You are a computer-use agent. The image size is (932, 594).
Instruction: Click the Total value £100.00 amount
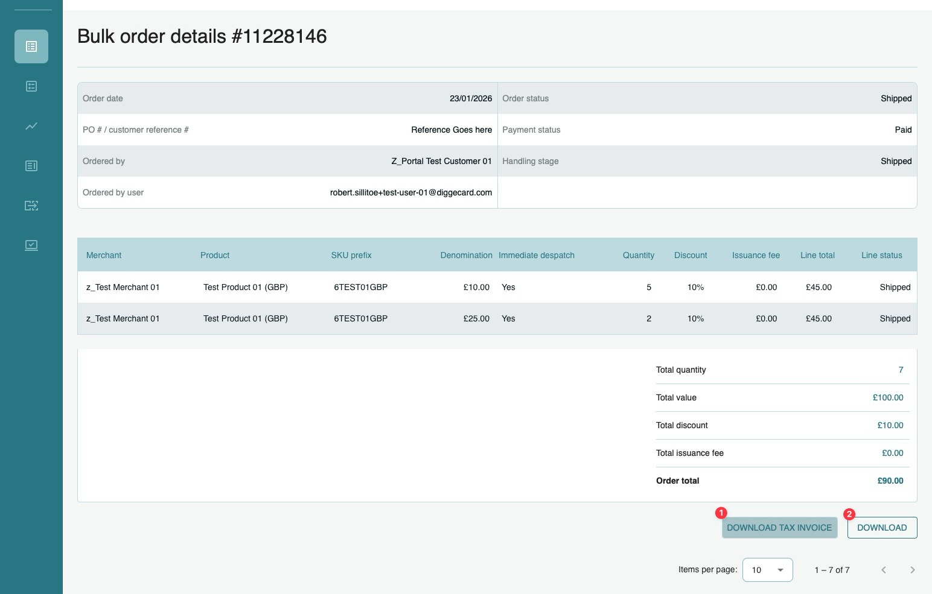point(888,397)
